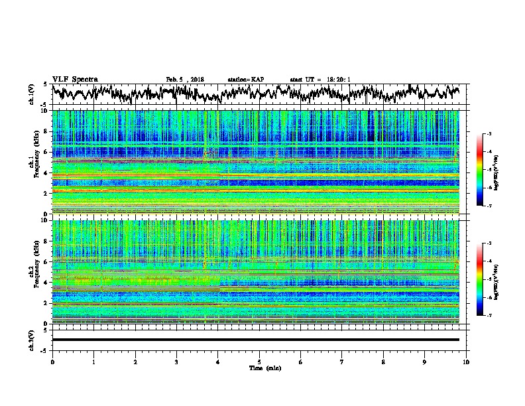Click time axis tick label "7"

point(342,362)
